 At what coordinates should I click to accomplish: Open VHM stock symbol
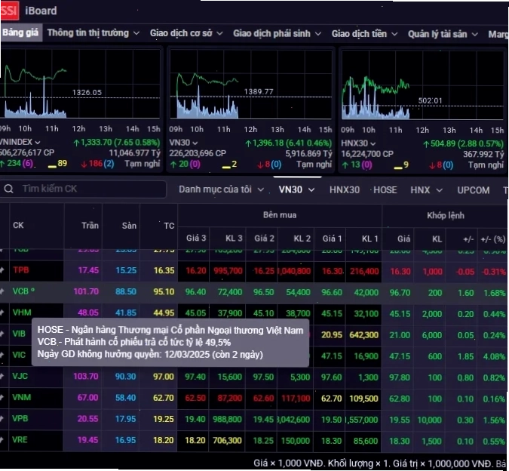[22, 312]
